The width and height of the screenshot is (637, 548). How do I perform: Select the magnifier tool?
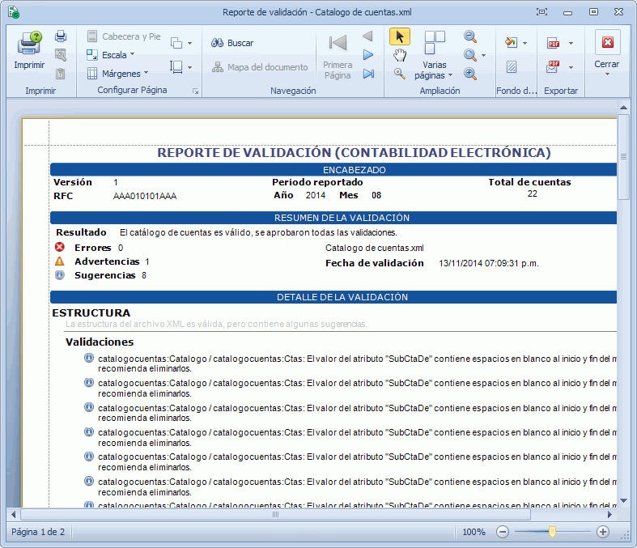[400, 74]
